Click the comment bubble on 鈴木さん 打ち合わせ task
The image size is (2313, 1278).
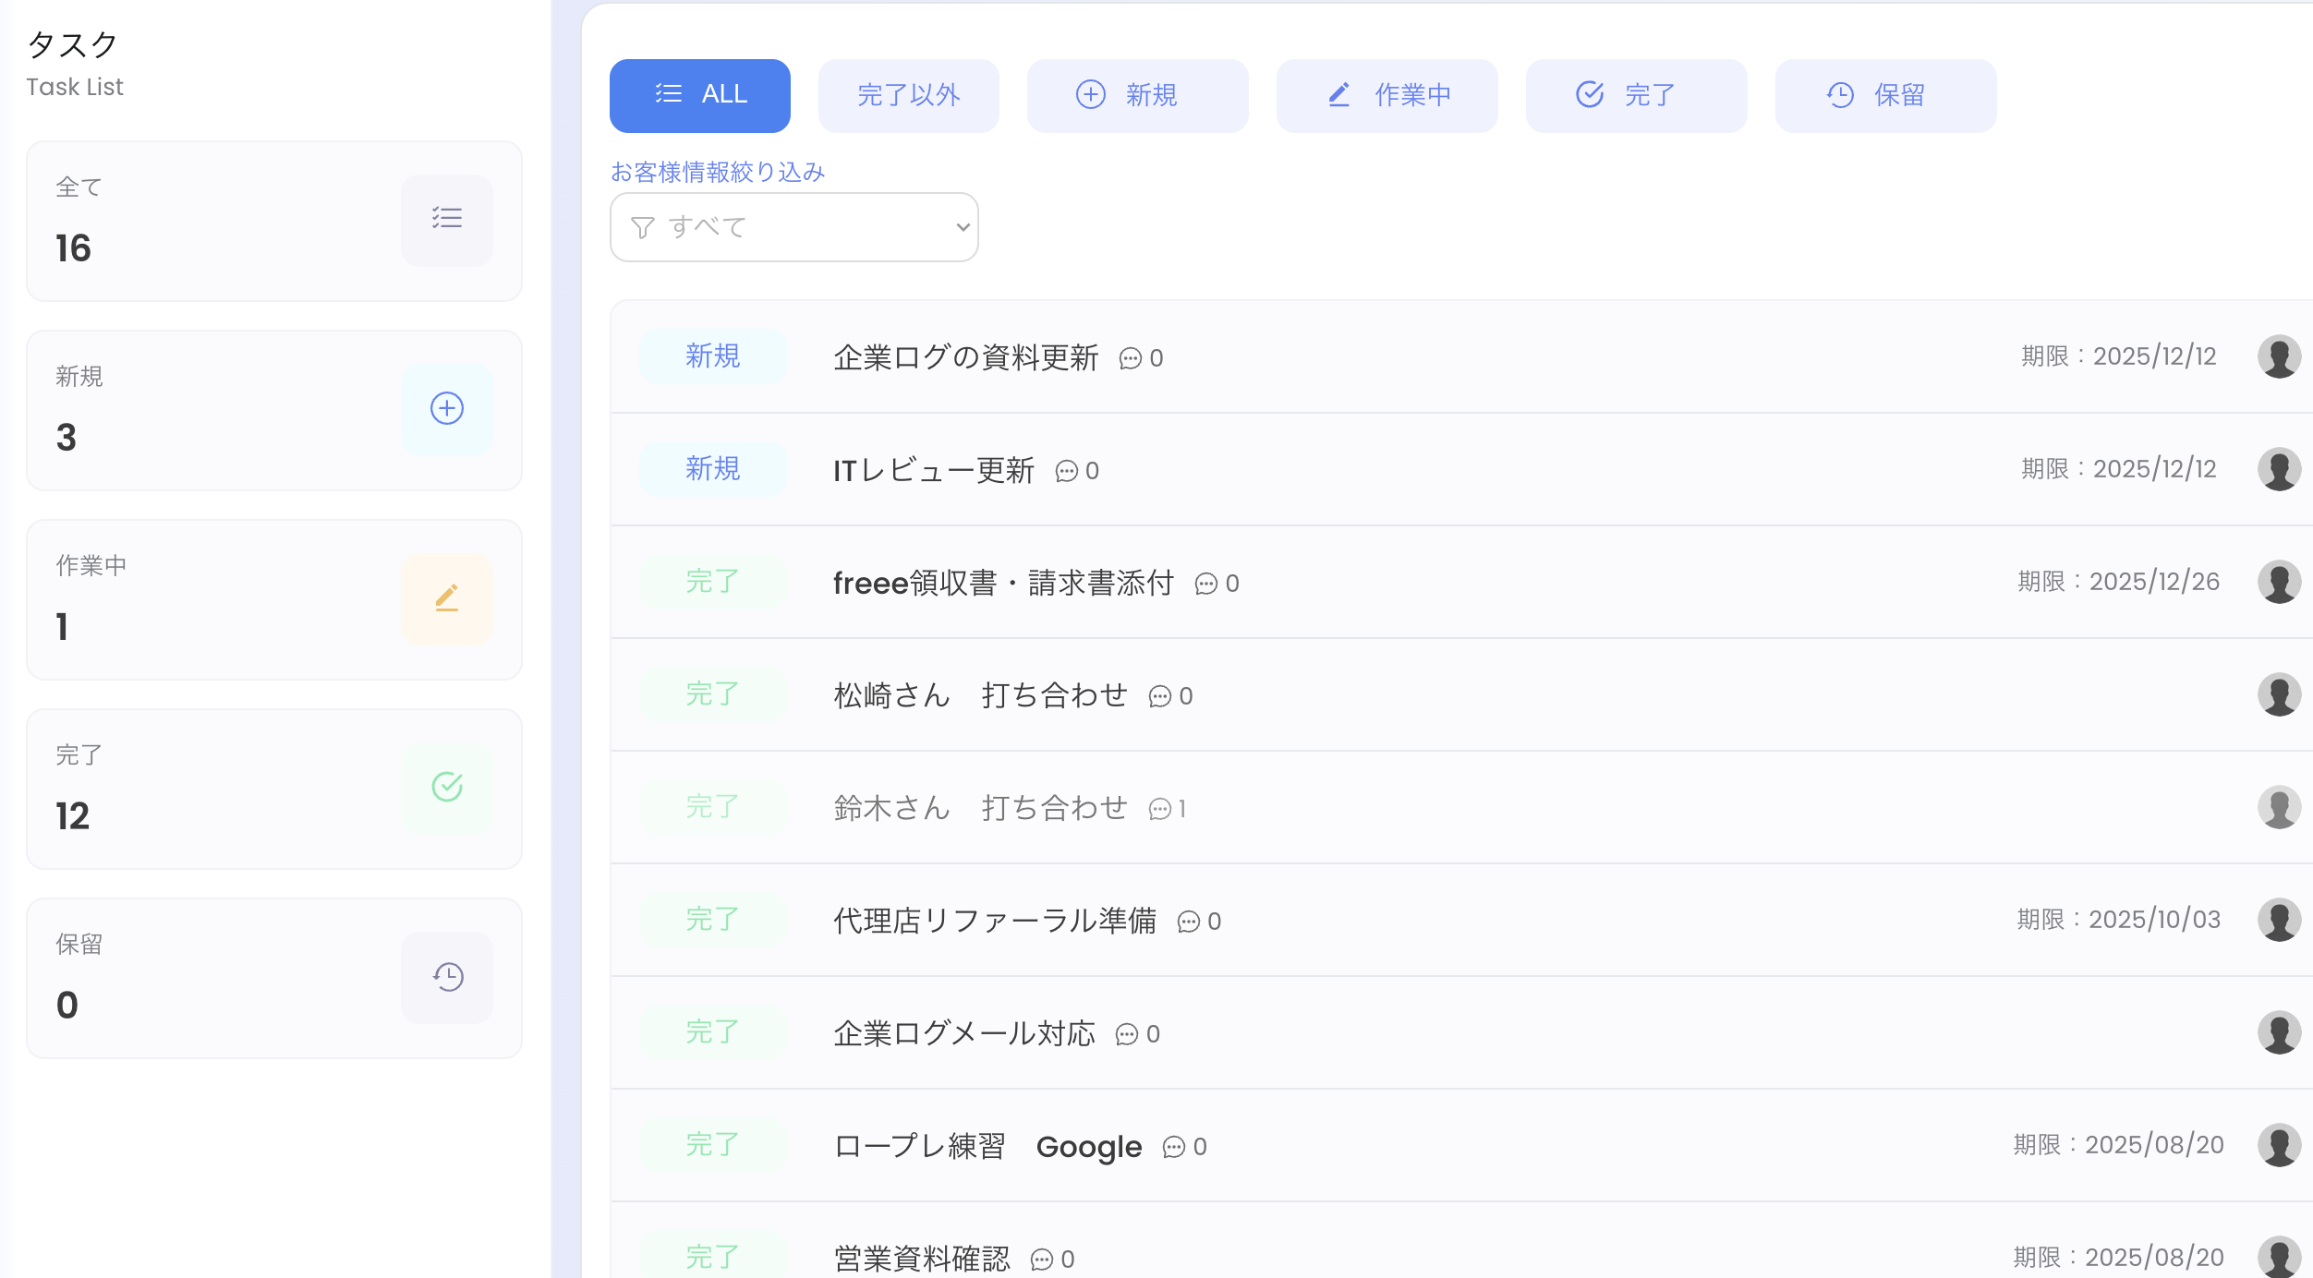[x=1160, y=808]
